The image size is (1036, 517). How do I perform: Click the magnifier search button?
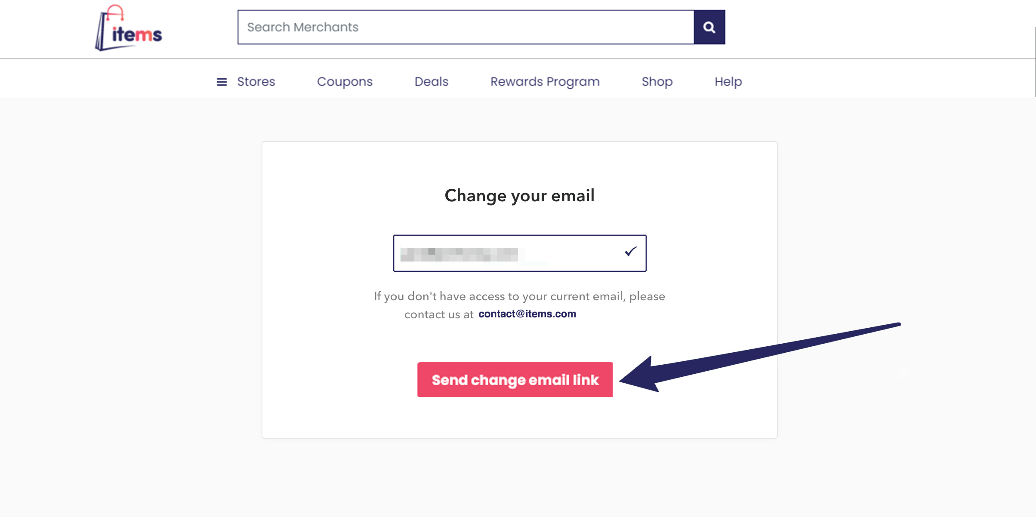(x=709, y=27)
